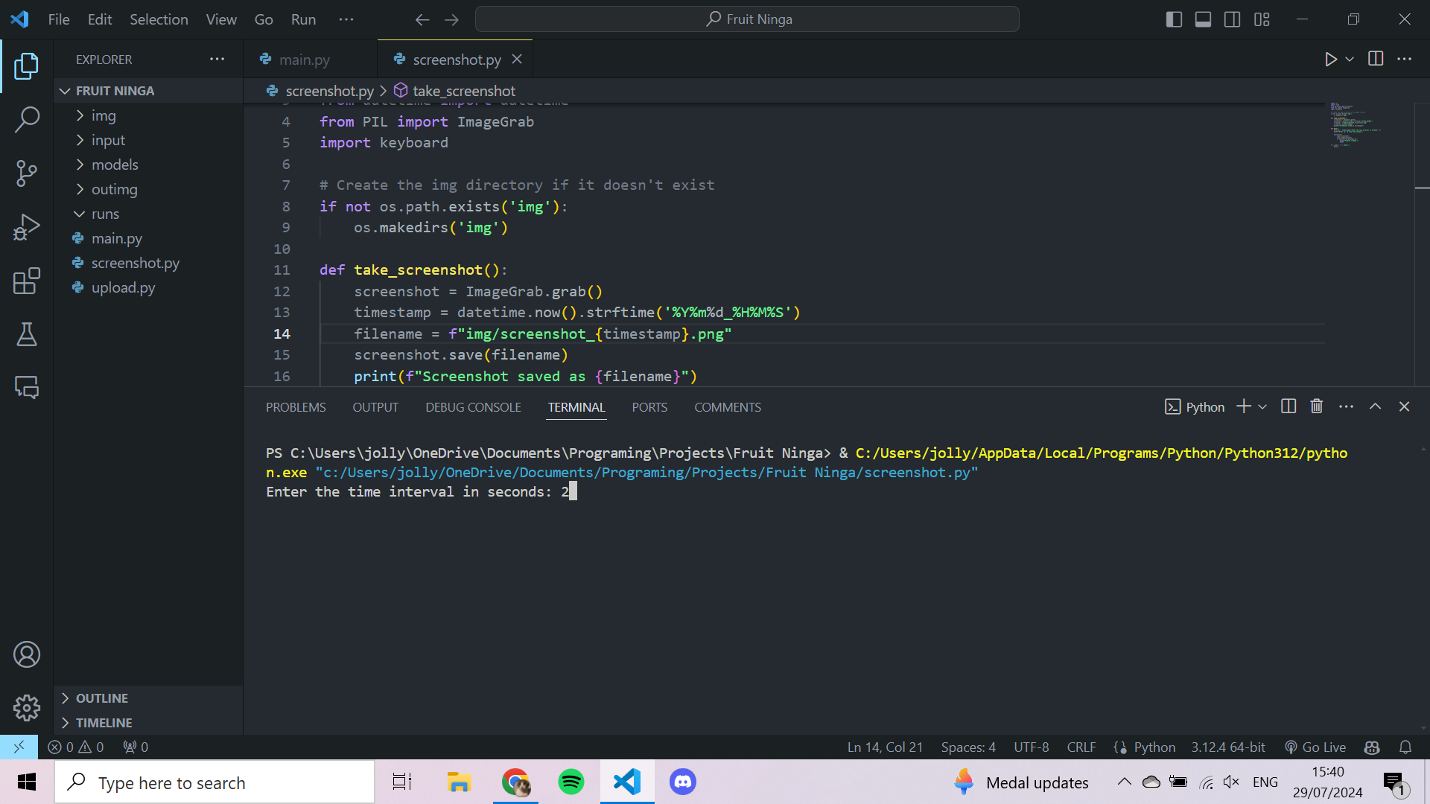The image size is (1430, 804).
Task: Expand the models folder
Action: coord(147,165)
